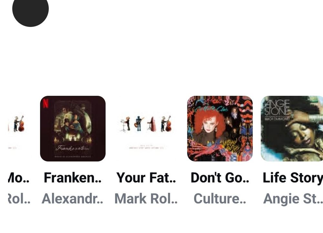Click the 'Franken..' album title

tap(73, 178)
